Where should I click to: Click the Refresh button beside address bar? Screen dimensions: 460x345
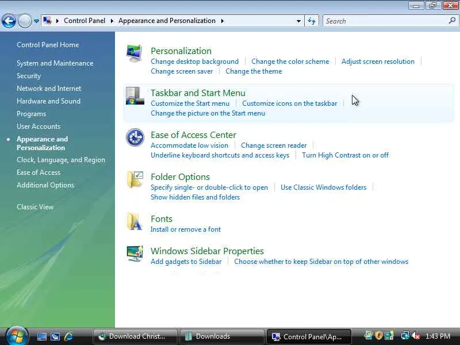(x=312, y=21)
